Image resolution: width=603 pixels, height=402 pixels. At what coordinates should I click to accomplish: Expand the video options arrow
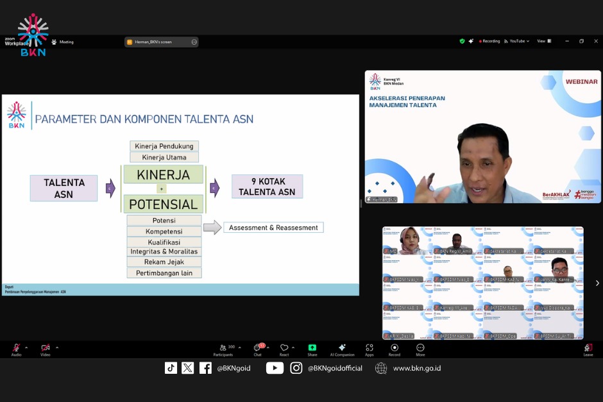point(57,347)
